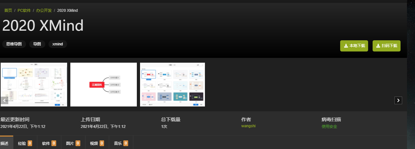
Task: Open the PC软件 breadcrumb link
Action: click(x=24, y=11)
